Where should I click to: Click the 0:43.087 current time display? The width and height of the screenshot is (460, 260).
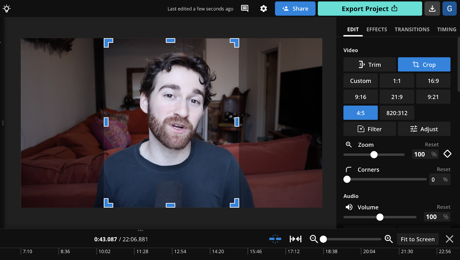pyautogui.click(x=106, y=239)
